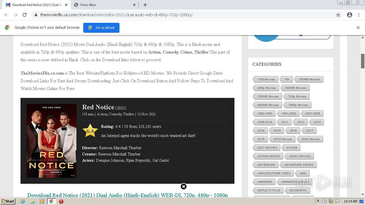Screen dimensions: 365x205
Task: Open the 18+ category tag
Action: 285,79
